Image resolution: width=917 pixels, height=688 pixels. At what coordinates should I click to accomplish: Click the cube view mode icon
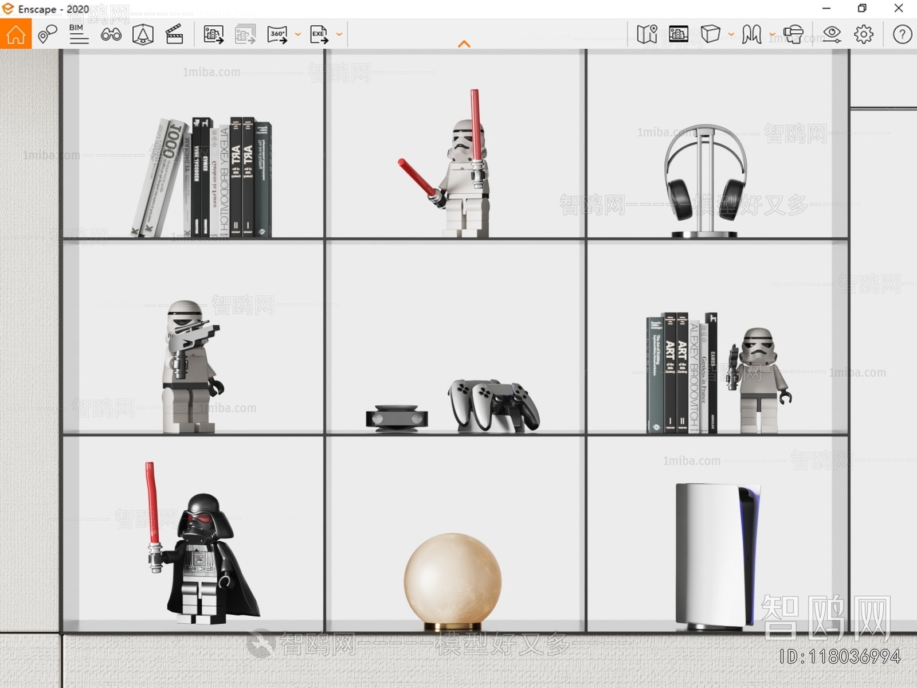[x=711, y=34]
